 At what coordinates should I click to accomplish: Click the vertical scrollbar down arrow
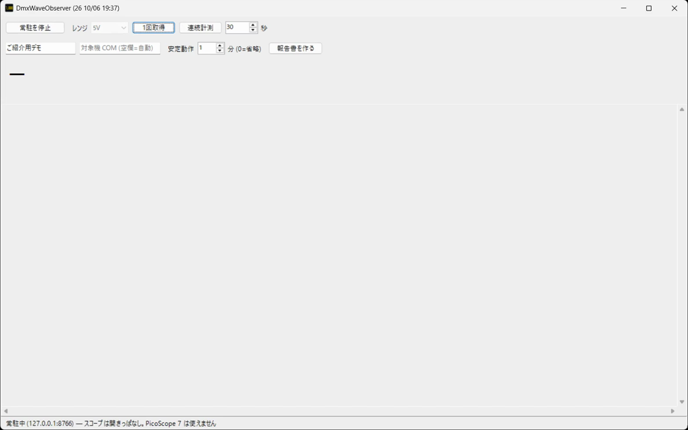point(682,401)
